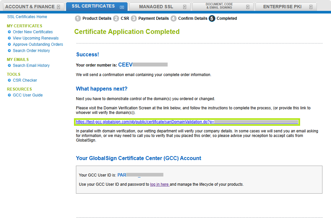Follow the "log in here" link
The image size is (331, 218).
point(159,184)
